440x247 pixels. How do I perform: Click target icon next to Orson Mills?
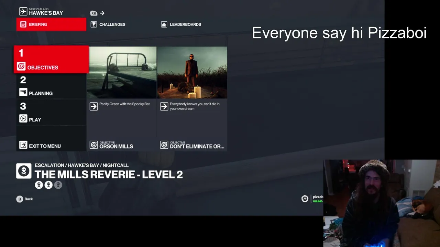tap(93, 145)
